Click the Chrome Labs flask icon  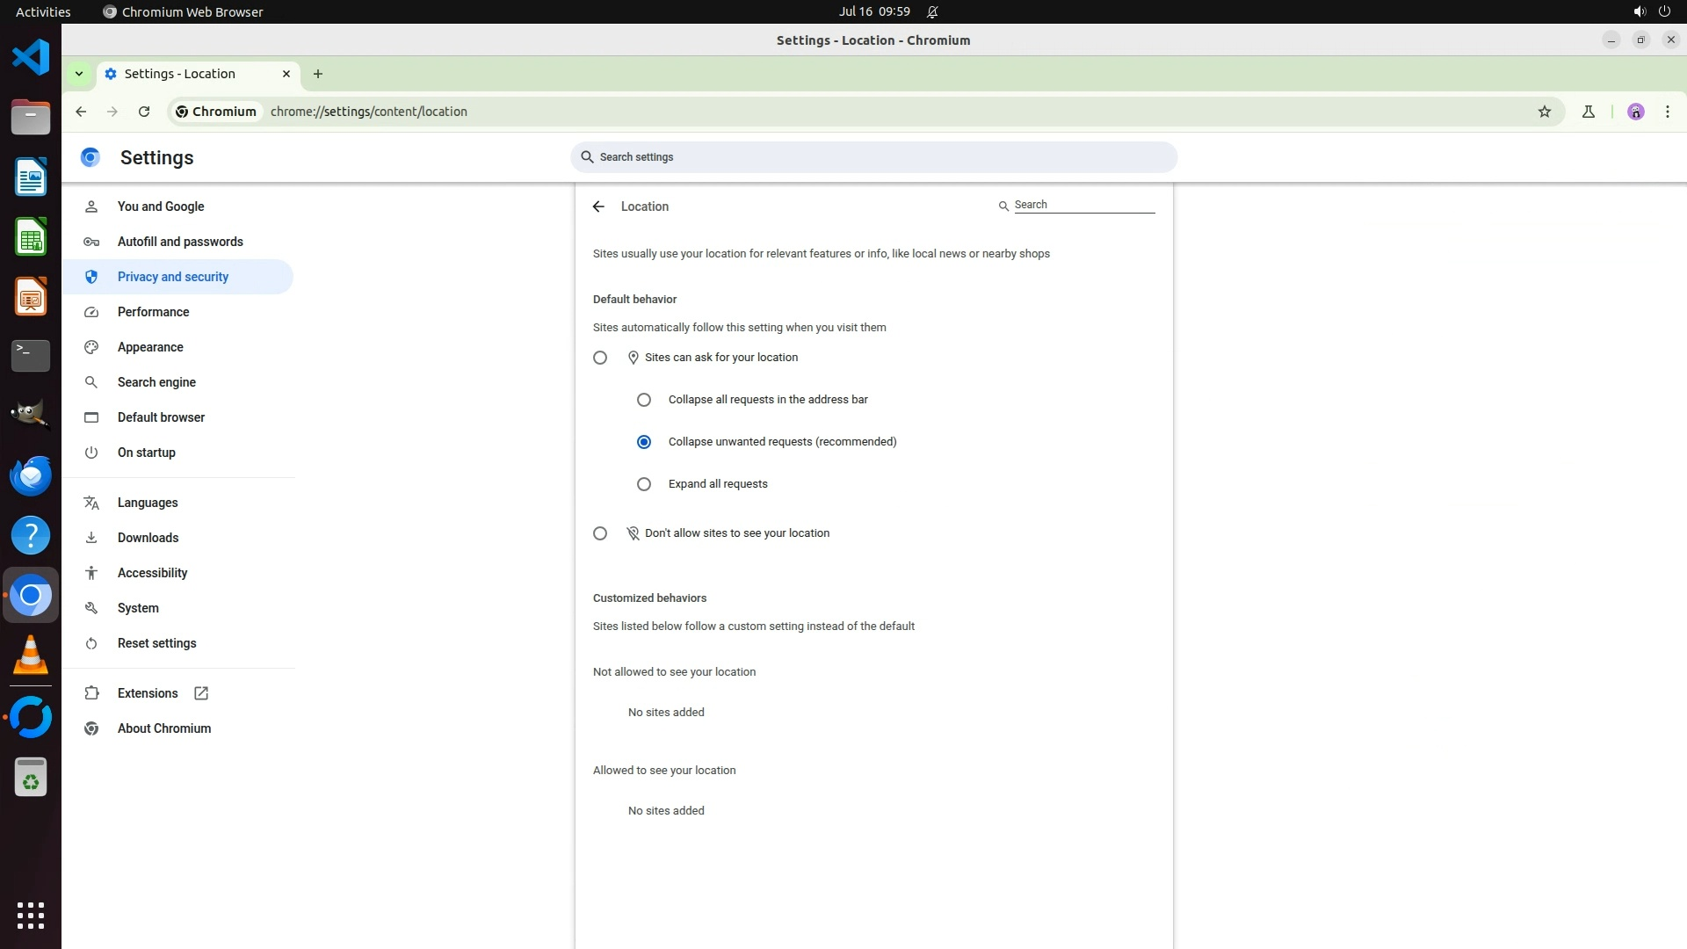click(1589, 112)
